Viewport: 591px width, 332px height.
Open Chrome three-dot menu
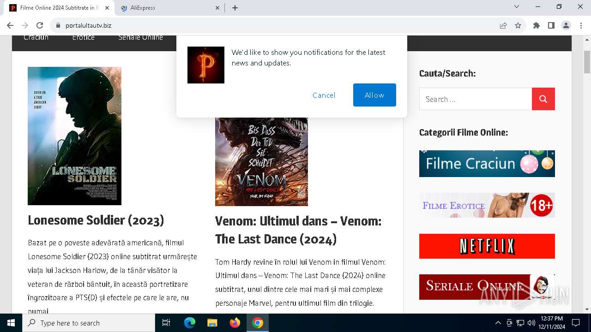click(x=581, y=25)
